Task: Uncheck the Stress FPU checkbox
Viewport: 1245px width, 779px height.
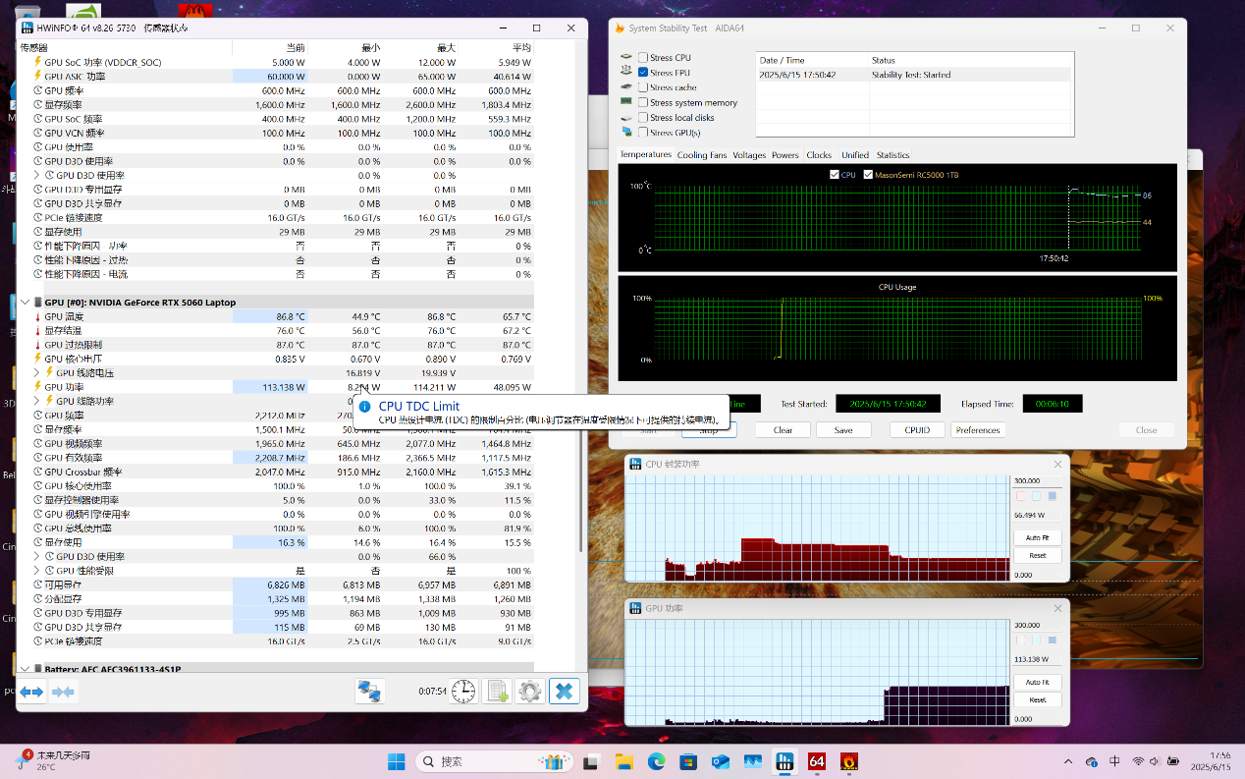Action: pos(643,73)
